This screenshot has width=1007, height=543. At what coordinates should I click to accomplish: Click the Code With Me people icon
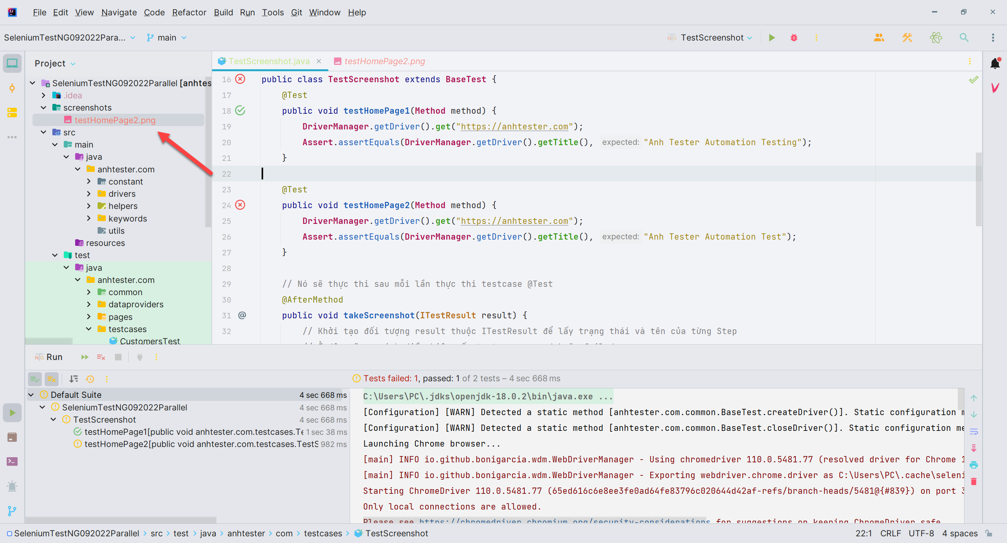coord(879,38)
